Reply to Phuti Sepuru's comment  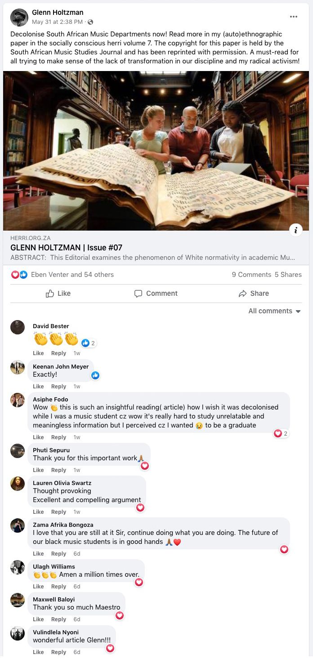tap(58, 470)
